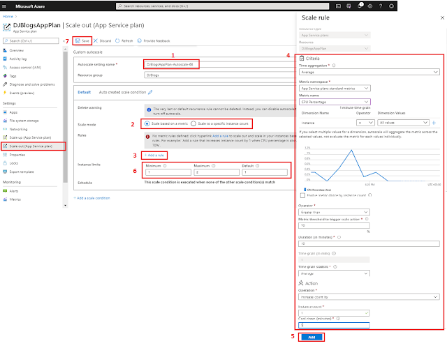Add a dimension with the plus icon
447x348 pixels.
pos(434,123)
